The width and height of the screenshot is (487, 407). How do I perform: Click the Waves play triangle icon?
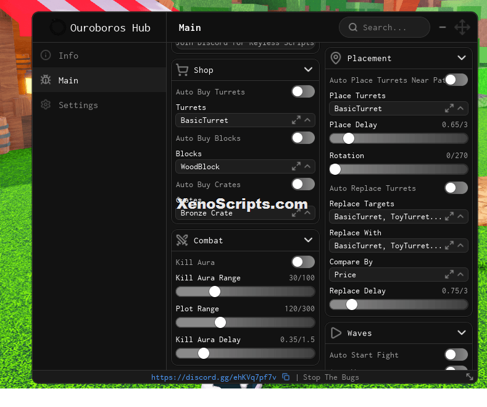tap(336, 333)
